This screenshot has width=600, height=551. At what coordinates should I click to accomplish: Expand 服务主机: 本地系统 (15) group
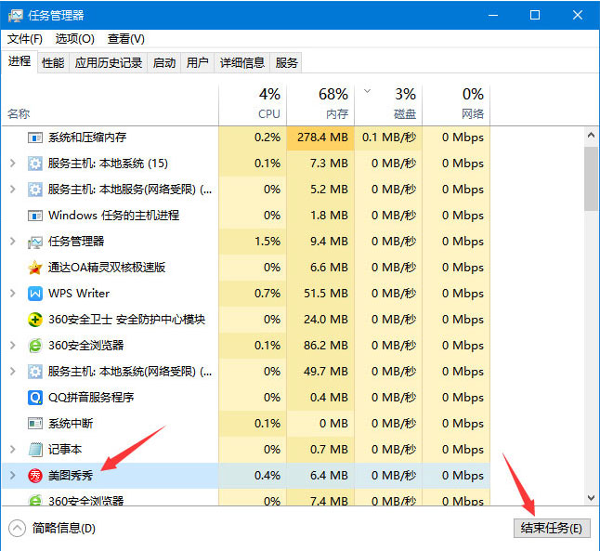(13, 164)
